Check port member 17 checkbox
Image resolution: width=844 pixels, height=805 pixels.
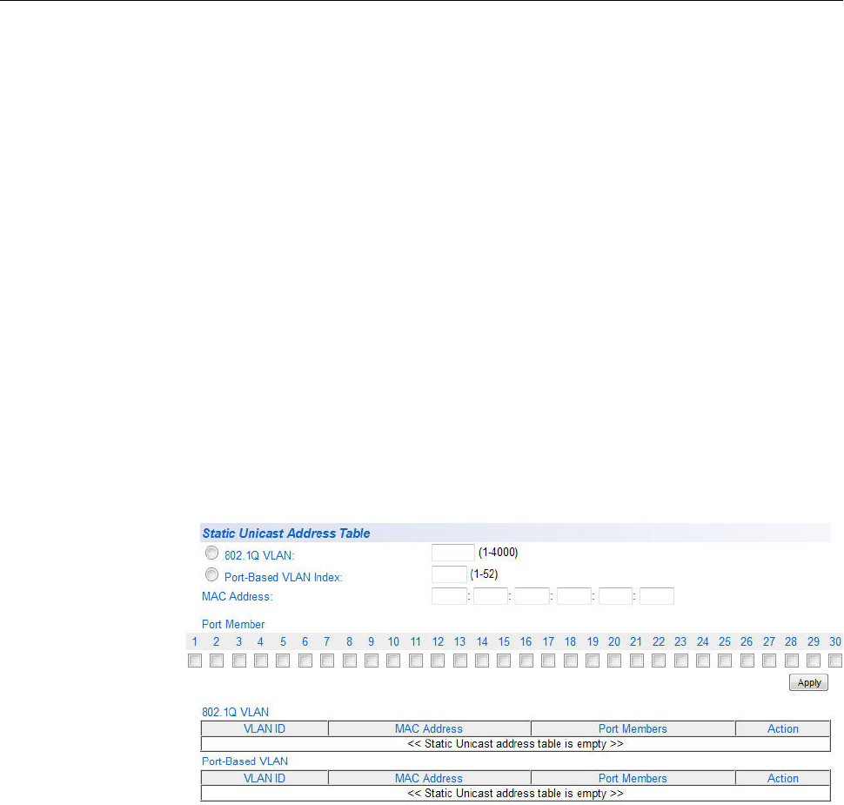(548, 661)
